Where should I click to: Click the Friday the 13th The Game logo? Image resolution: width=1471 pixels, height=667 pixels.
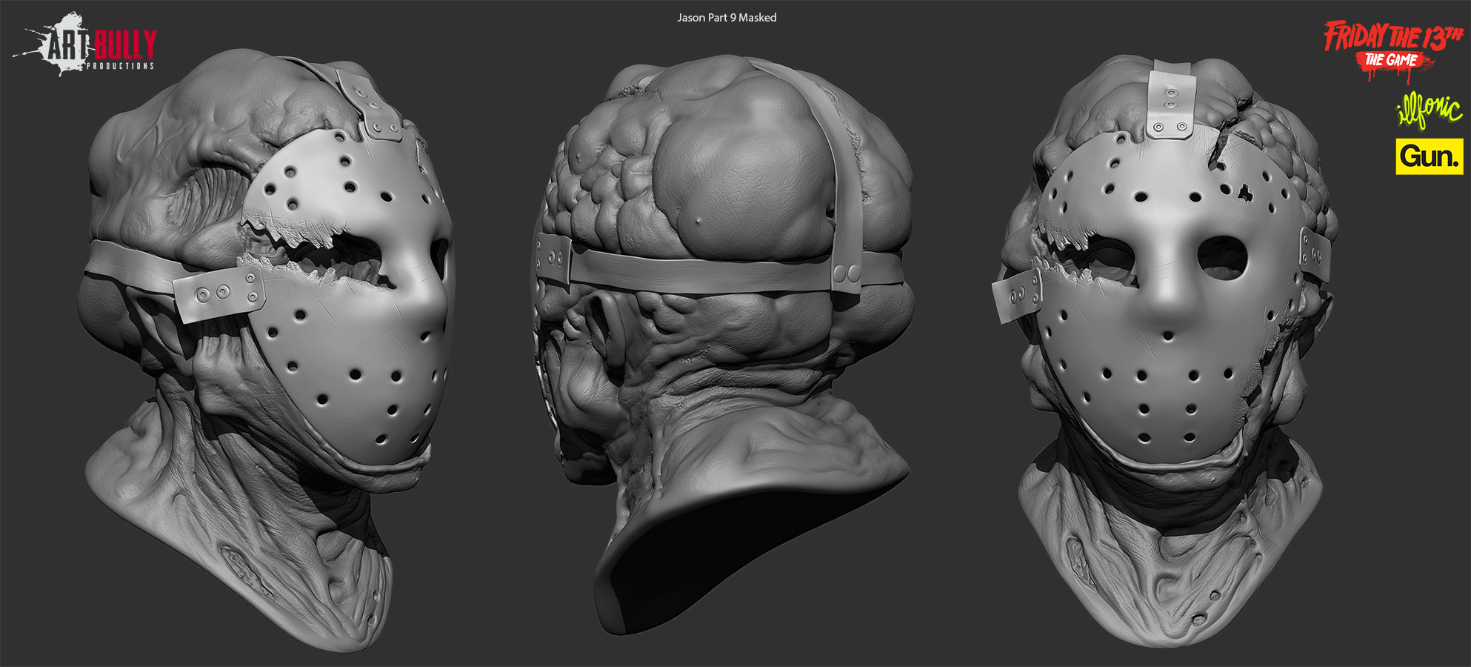pos(1394,49)
